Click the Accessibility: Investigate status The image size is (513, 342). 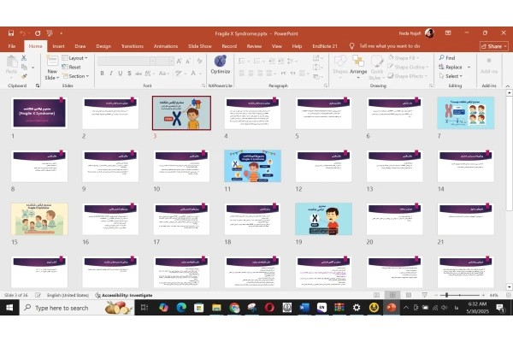(124, 295)
